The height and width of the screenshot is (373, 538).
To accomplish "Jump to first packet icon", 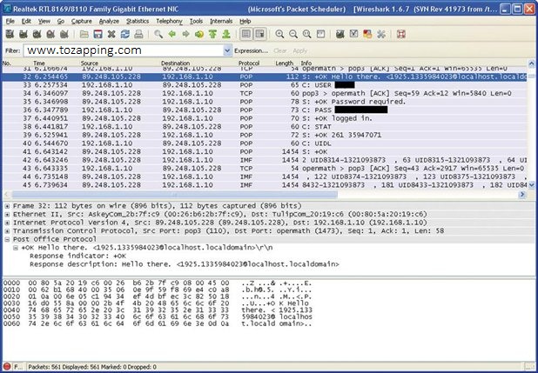I will [212, 34].
